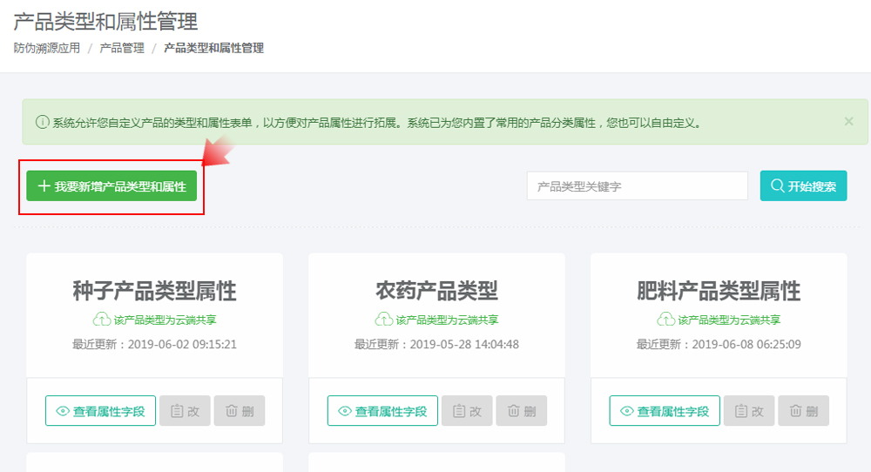
Task: Click the cloud icon under 农药产品类型
Action: [384, 320]
